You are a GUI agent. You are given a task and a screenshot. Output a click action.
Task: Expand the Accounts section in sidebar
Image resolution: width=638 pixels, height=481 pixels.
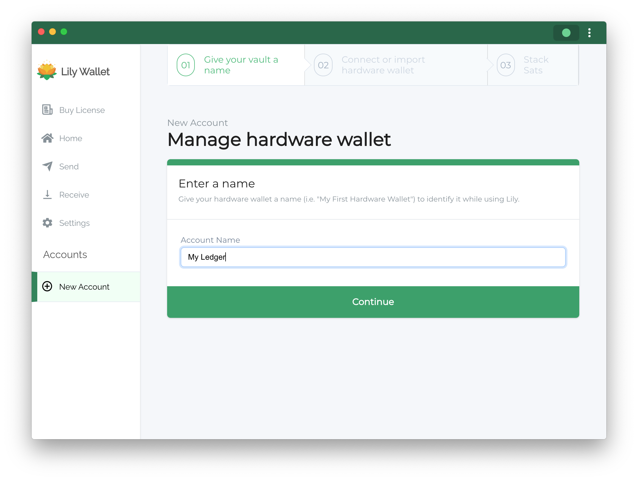pos(64,255)
